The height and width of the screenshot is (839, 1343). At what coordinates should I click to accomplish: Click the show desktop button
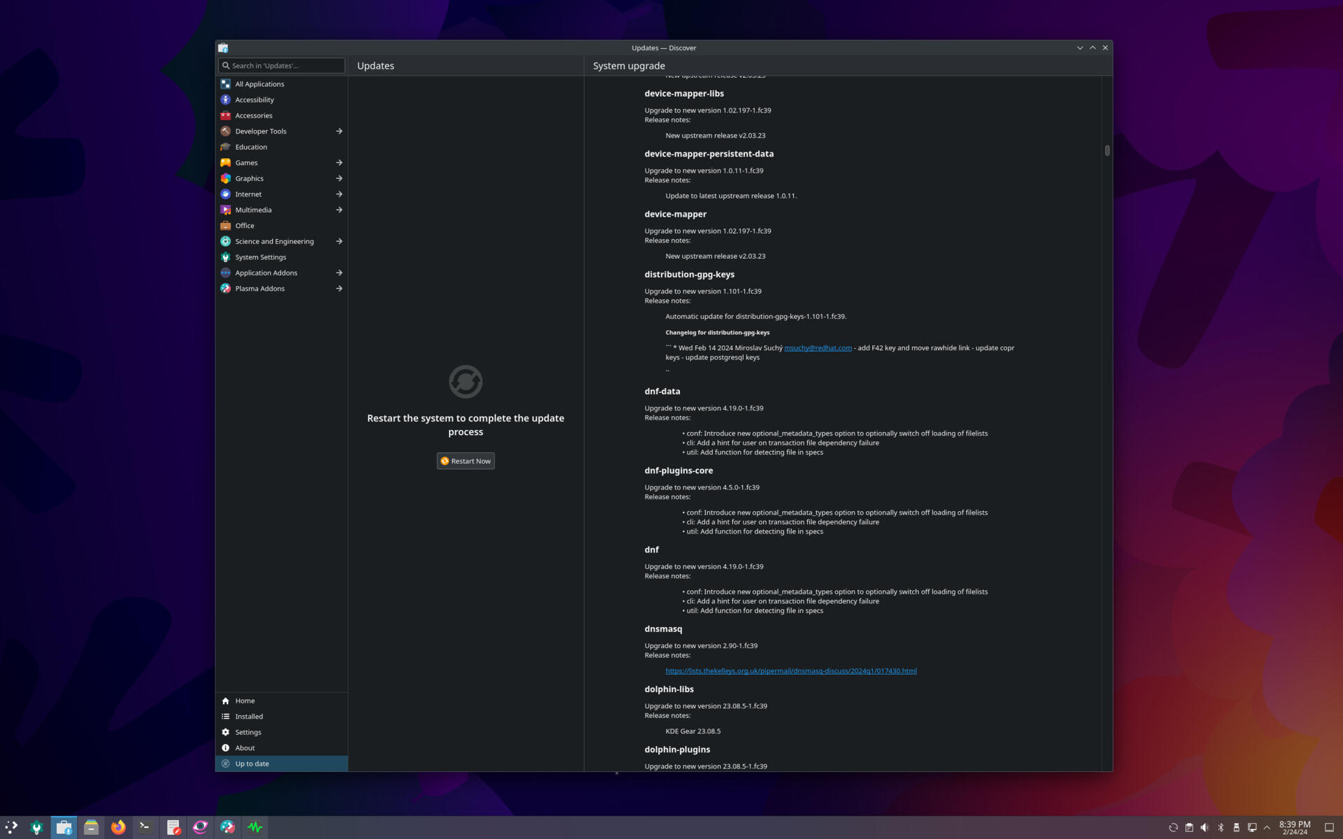(x=1329, y=828)
